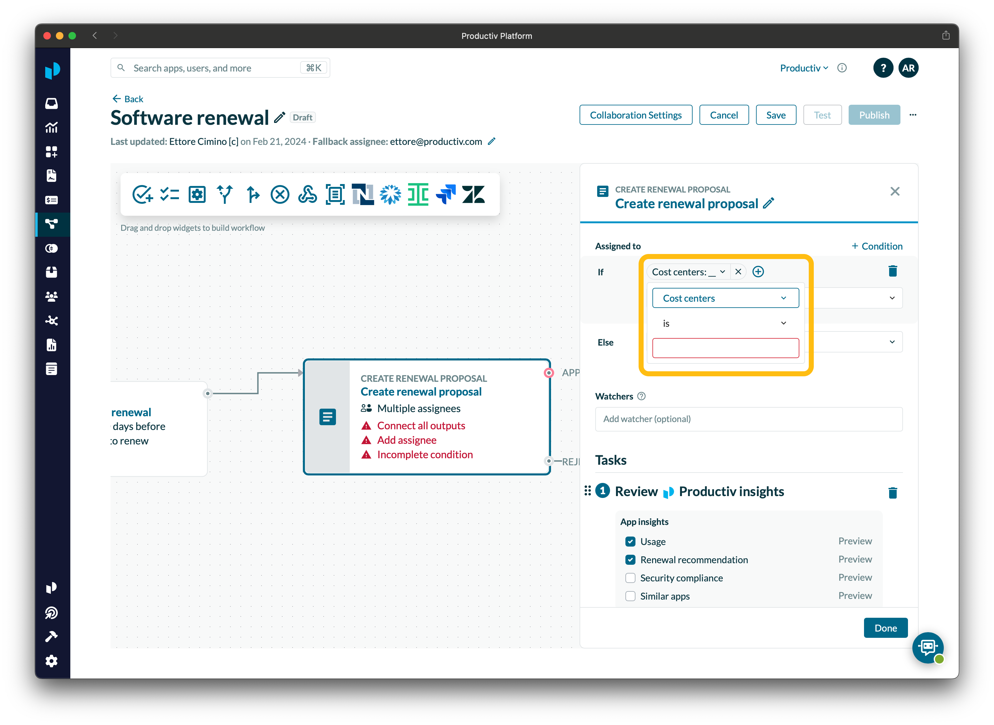Viewport: 994px width, 725px height.
Task: Click the Done button
Action: [885, 628]
